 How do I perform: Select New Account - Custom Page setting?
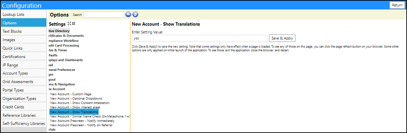(71, 94)
